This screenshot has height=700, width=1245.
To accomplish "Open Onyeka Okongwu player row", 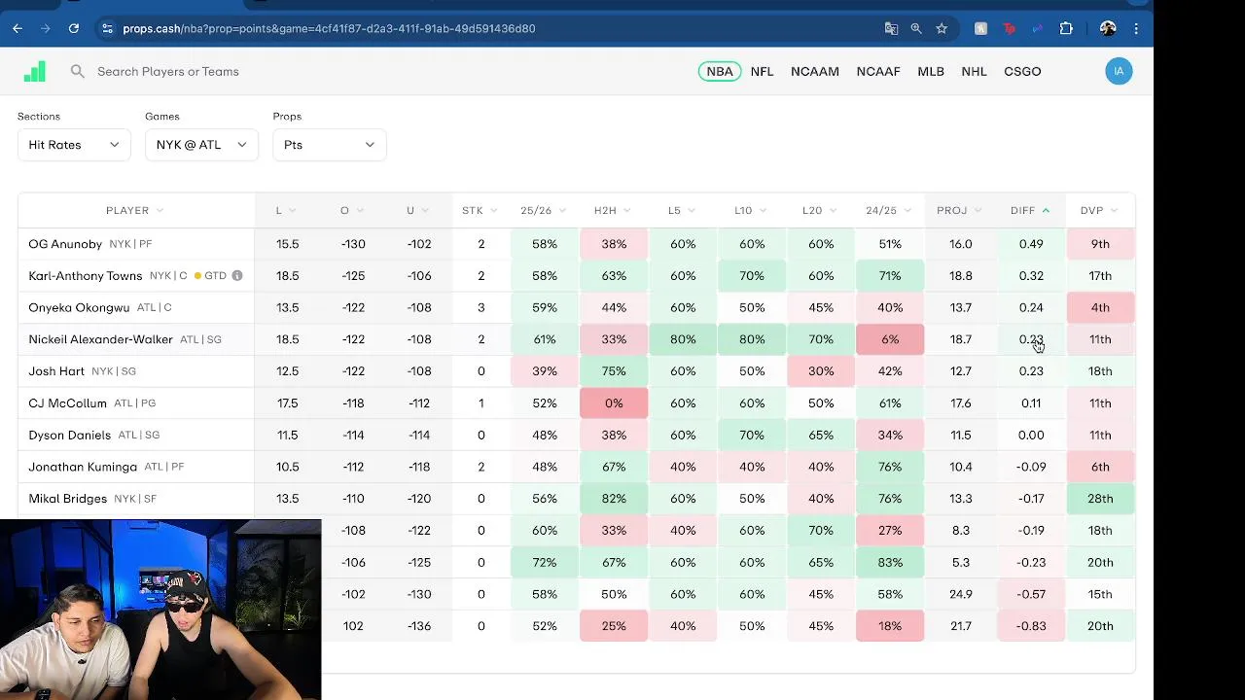I will tap(576, 307).
